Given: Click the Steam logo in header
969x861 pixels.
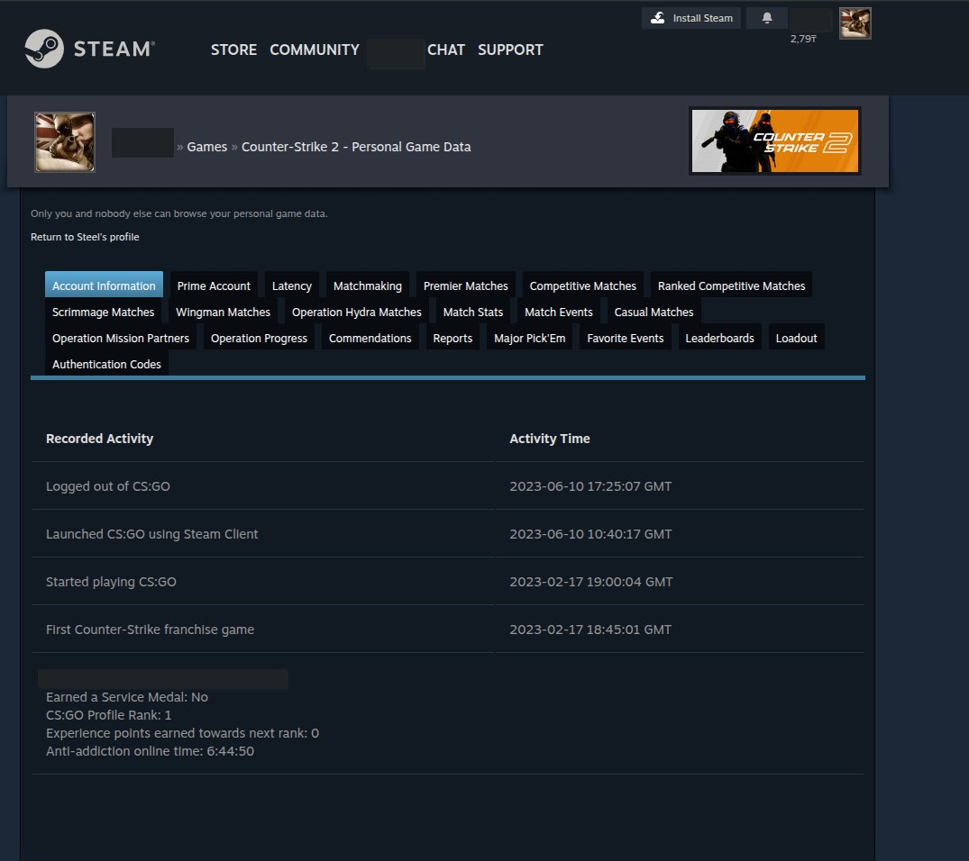Looking at the screenshot, I should pos(89,50).
